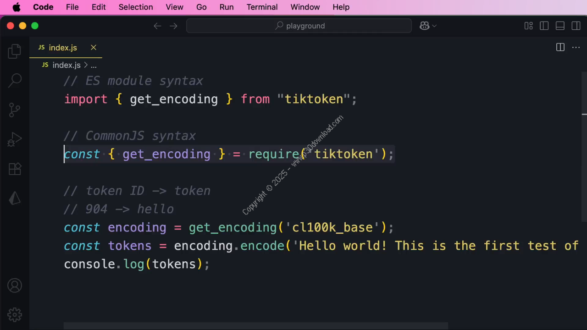This screenshot has width=587, height=330.
Task: Click "console" in the log line
Action: [89, 264]
